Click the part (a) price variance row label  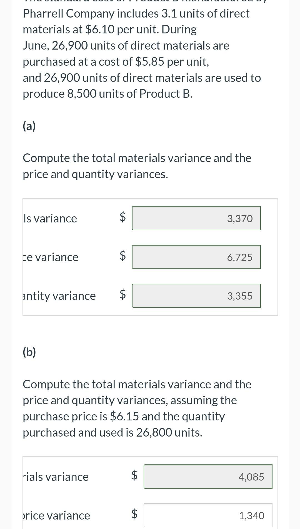(x=51, y=257)
